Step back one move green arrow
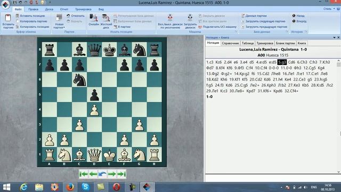The width and height of the screenshot is (341, 192). [x=93, y=174]
